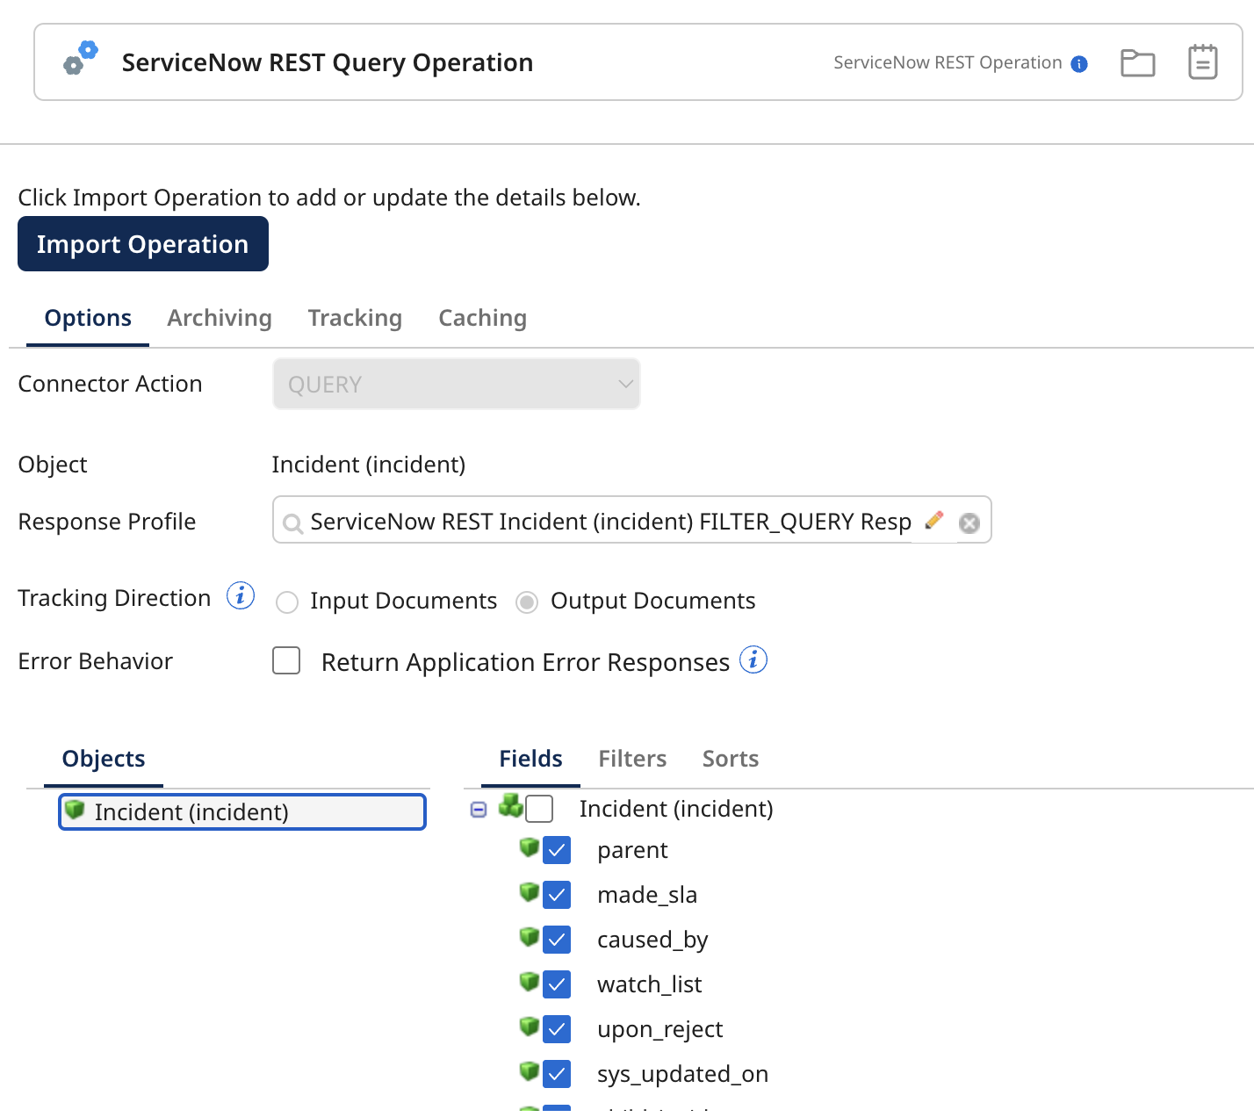This screenshot has height=1117, width=1254.
Task: Switch to the Caching tab
Action: 482,318
